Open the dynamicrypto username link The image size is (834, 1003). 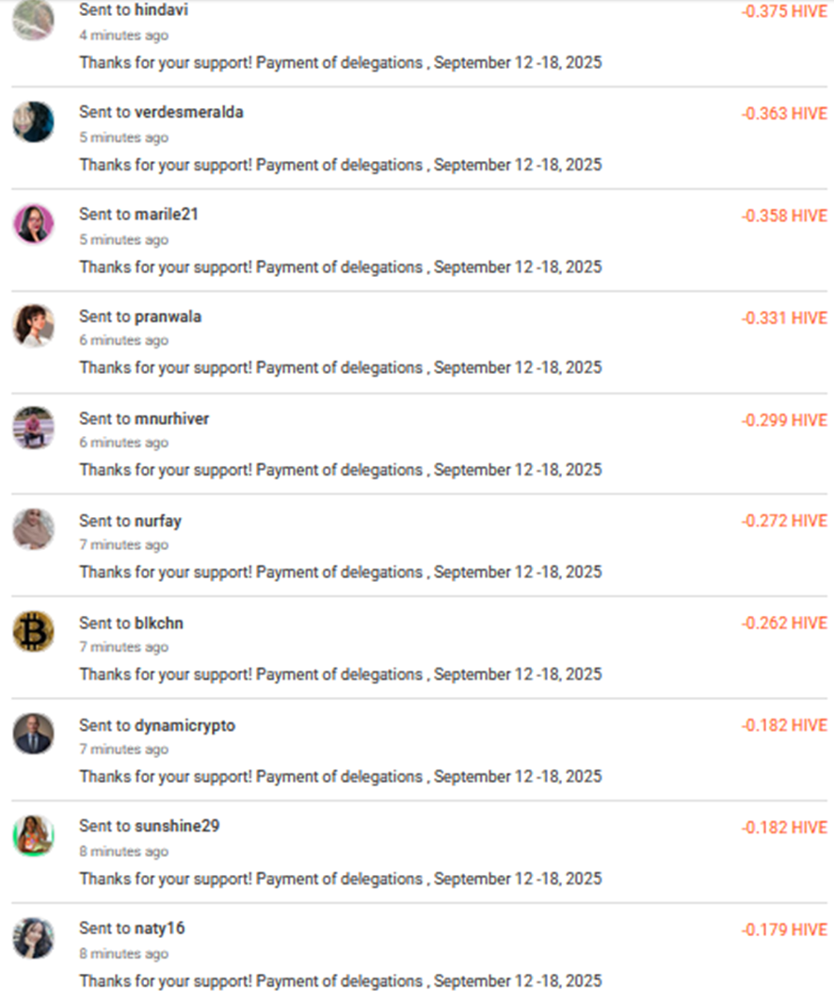click(184, 725)
